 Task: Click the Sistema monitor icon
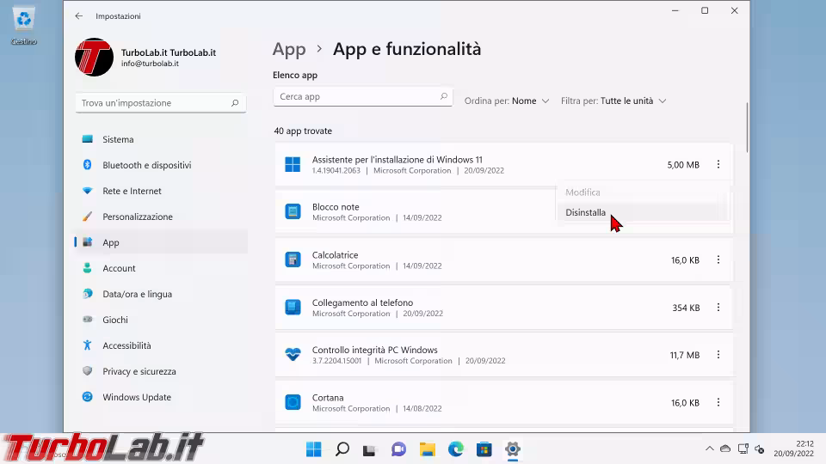coord(88,139)
